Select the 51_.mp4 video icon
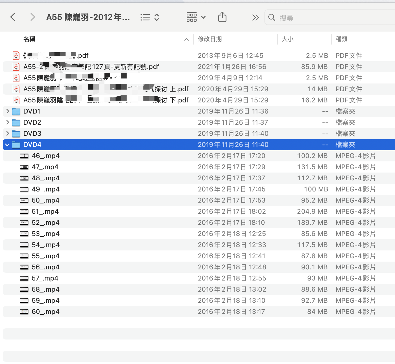The height and width of the screenshot is (364, 395). [24, 211]
